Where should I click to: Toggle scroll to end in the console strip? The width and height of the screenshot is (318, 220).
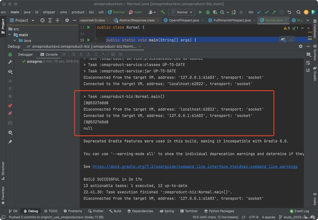coord(308,70)
